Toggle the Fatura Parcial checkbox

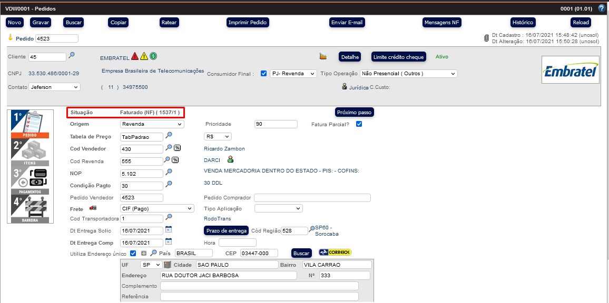[359, 124]
